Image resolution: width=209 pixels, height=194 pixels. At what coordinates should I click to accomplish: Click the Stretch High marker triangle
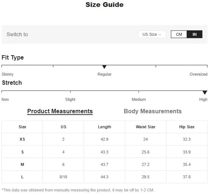pyautogui.click(x=205, y=92)
